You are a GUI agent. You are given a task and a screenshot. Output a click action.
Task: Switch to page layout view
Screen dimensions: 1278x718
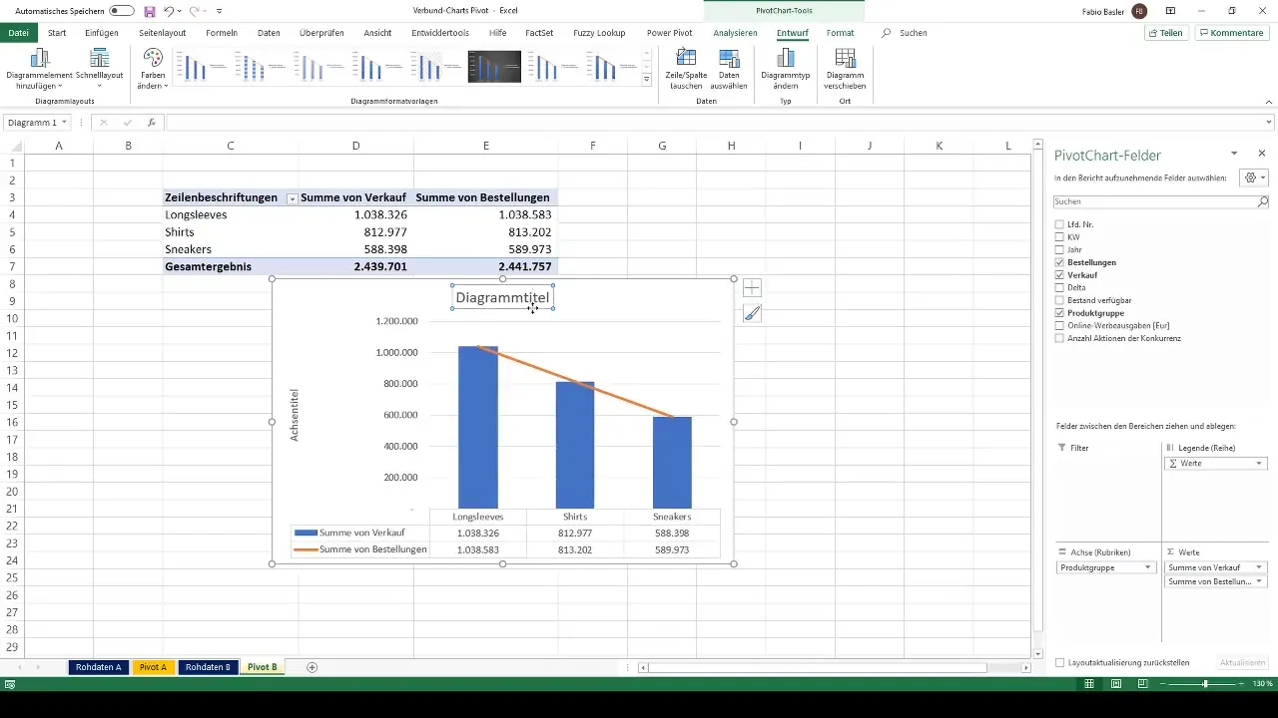tap(1116, 684)
